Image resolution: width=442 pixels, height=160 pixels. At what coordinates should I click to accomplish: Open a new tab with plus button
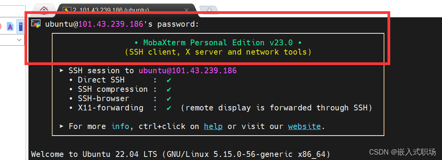(x=209, y=10)
